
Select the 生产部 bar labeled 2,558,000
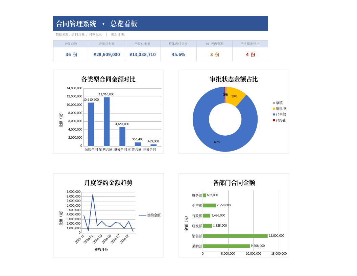[209, 205]
